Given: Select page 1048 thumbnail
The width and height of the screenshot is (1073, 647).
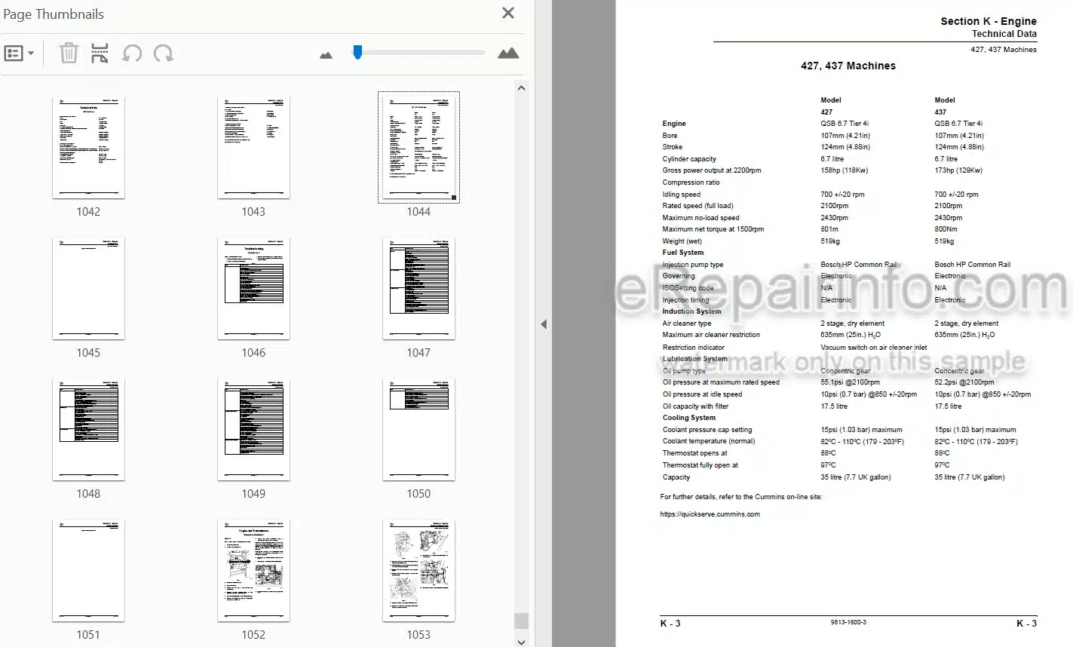Looking at the screenshot, I should pos(88,430).
